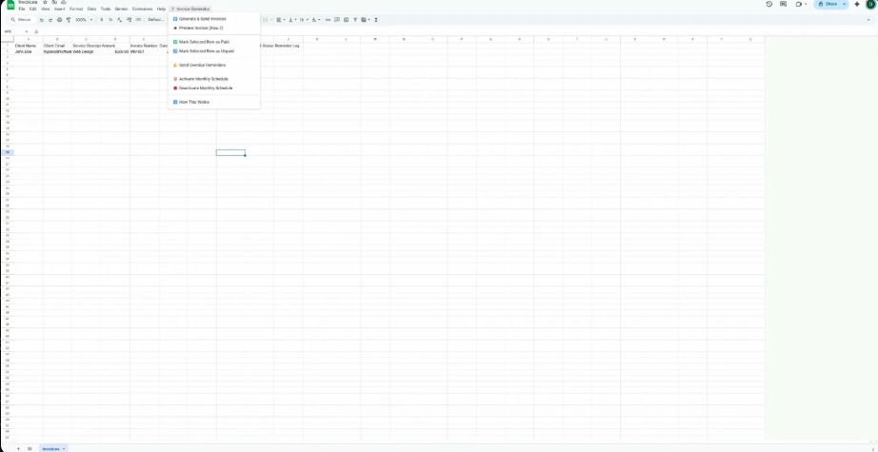Viewport: 878px width, 452px height.
Task: Choose Mark Selected Row as Unpaid
Action: 214,50
